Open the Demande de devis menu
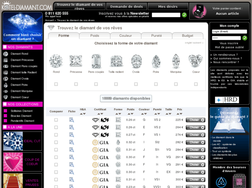 click(127, 7)
